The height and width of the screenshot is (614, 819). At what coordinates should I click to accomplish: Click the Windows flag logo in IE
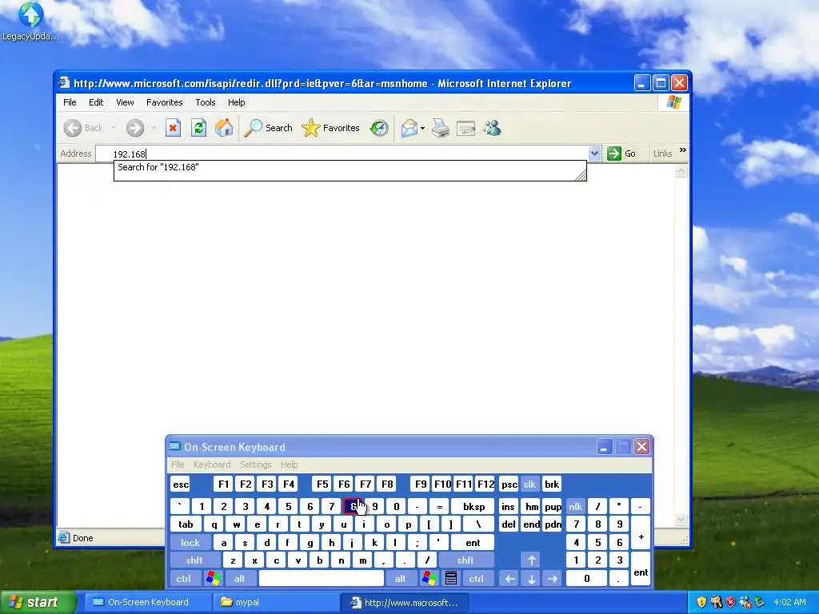673,102
